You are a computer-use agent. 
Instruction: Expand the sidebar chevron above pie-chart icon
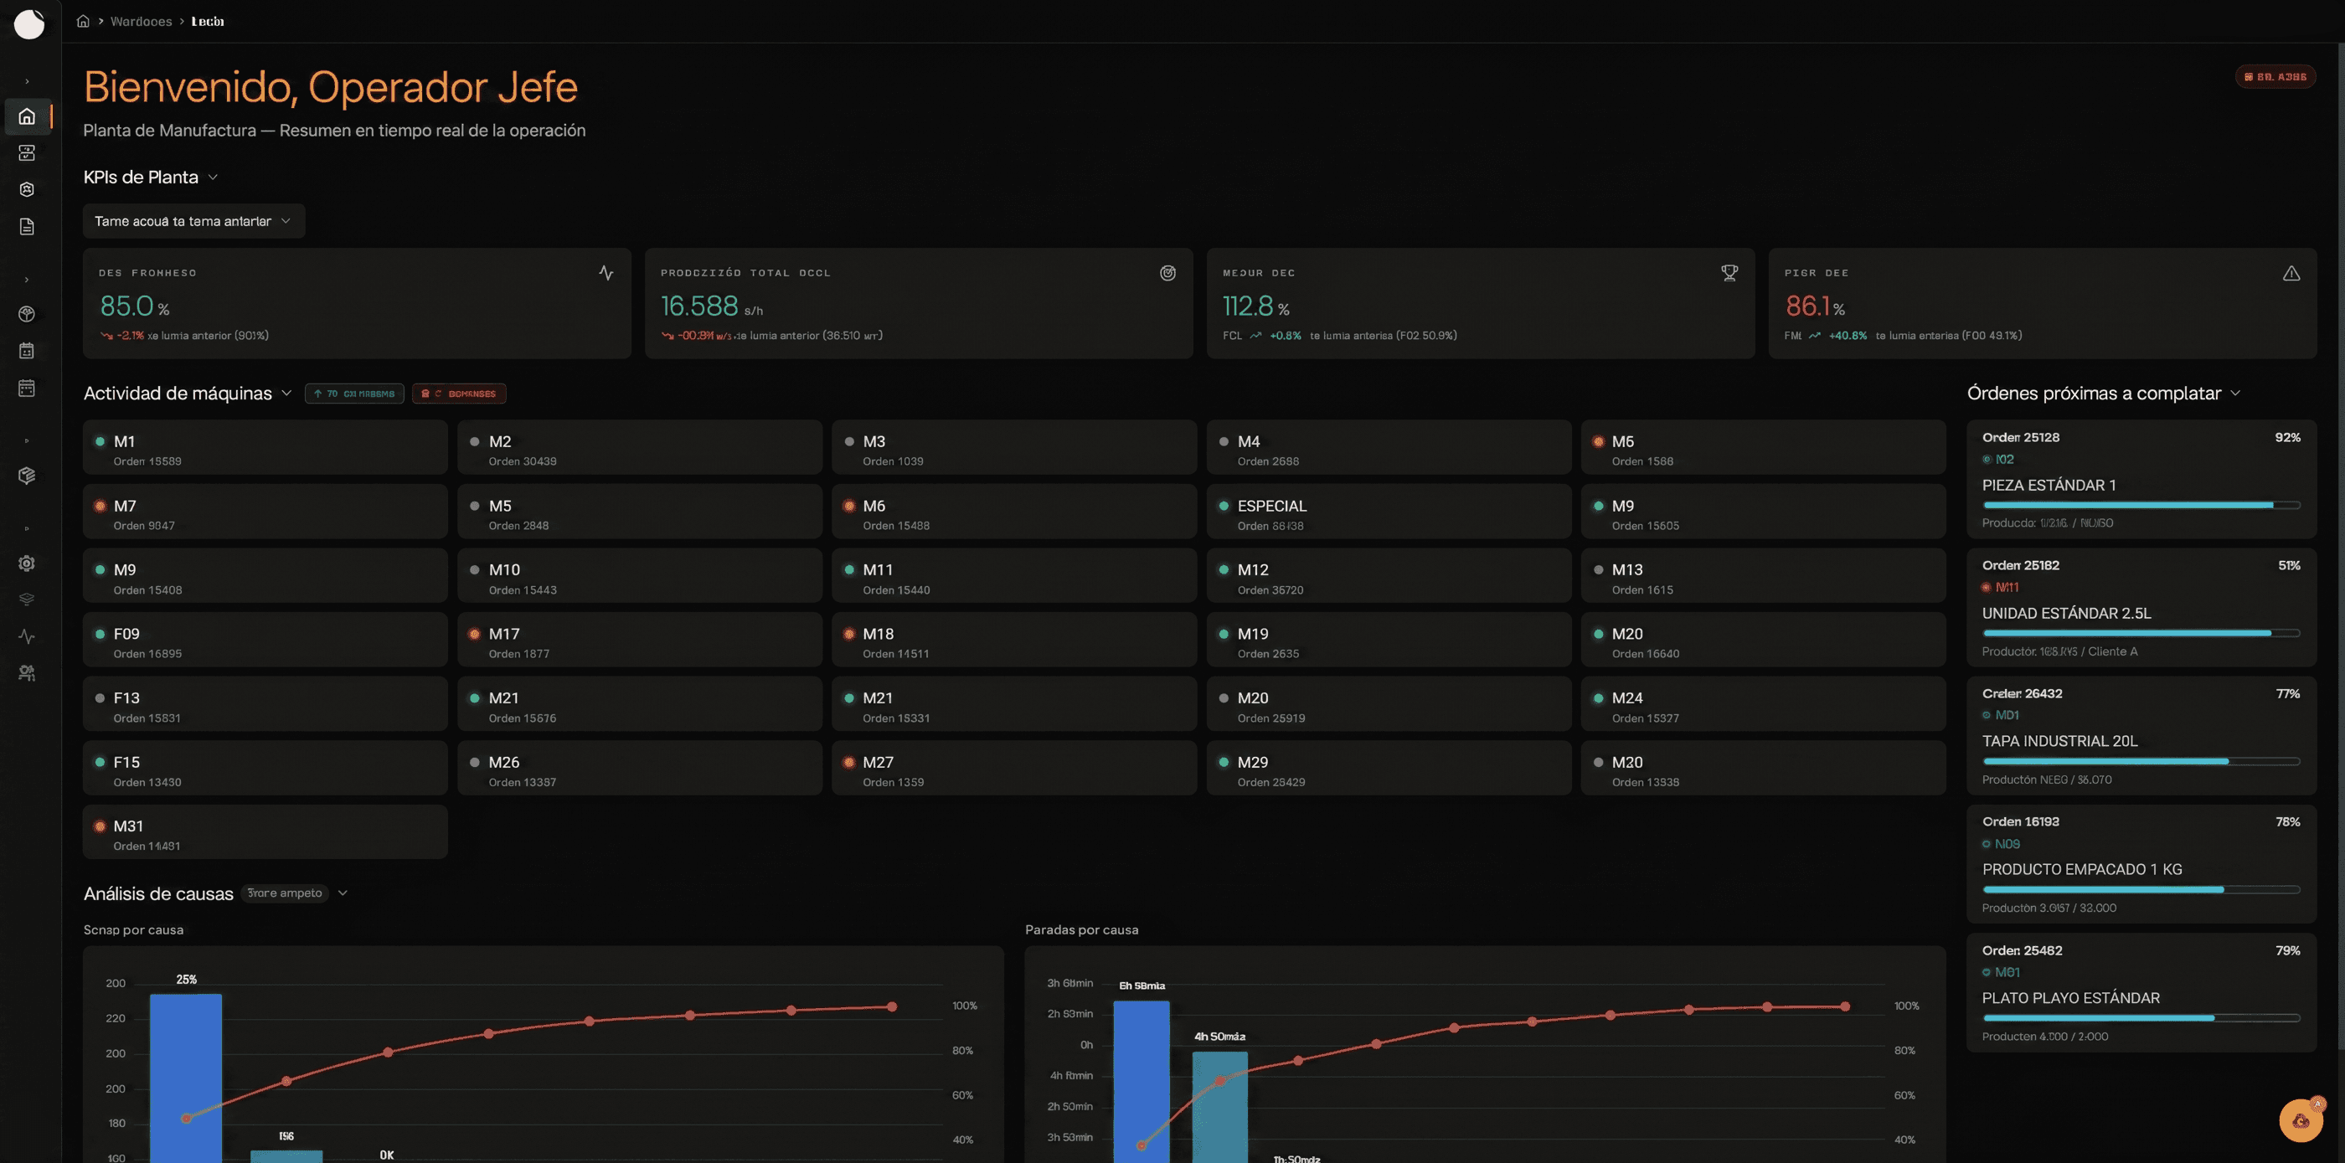[x=28, y=280]
